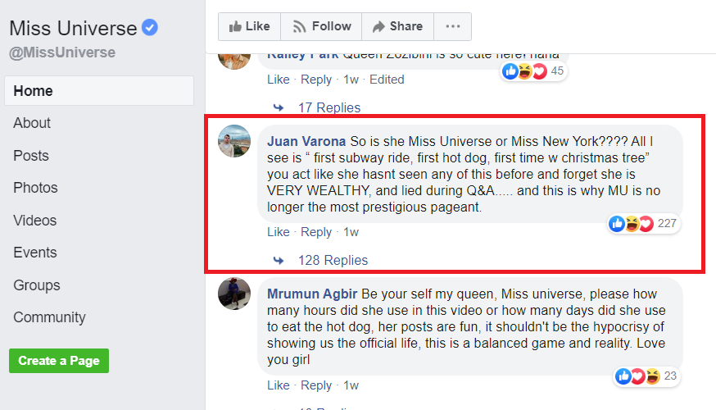Viewport: 716px width, 410px height.
Task: Open the About section in sidebar
Action: [32, 123]
